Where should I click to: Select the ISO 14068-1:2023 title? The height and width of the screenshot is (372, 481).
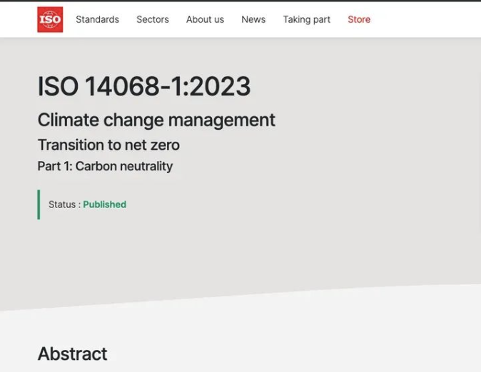144,86
